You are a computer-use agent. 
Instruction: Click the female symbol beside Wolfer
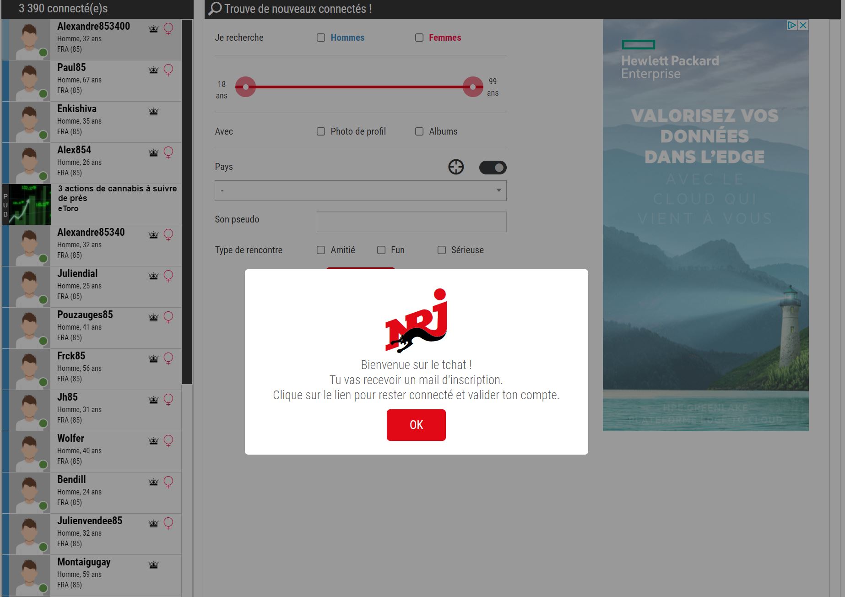[168, 441]
